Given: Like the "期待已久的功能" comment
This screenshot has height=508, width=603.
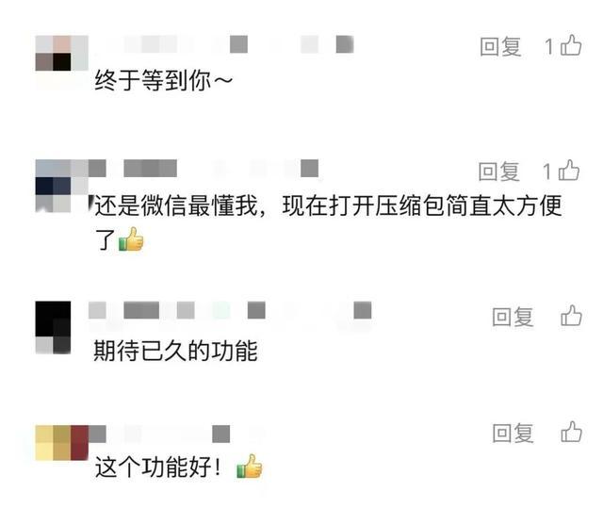Looking at the screenshot, I should click(x=572, y=316).
